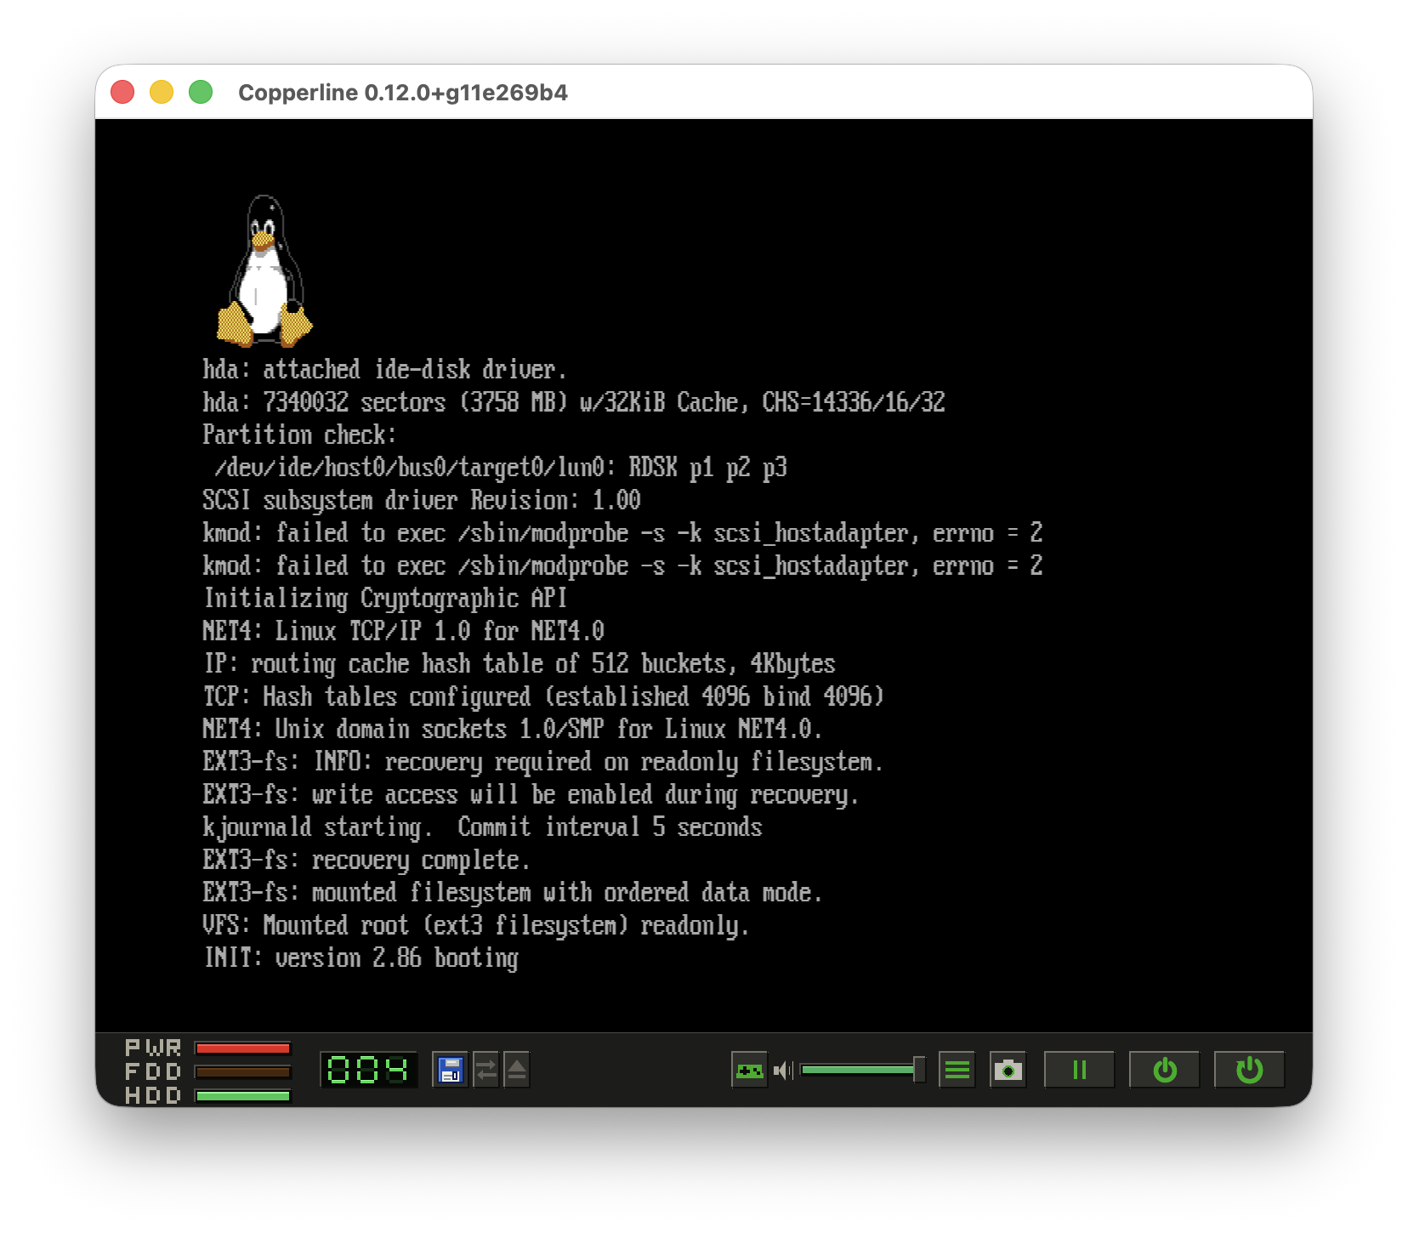1408x1233 pixels.
Task: Open the game controller input settings
Action: pos(749,1070)
